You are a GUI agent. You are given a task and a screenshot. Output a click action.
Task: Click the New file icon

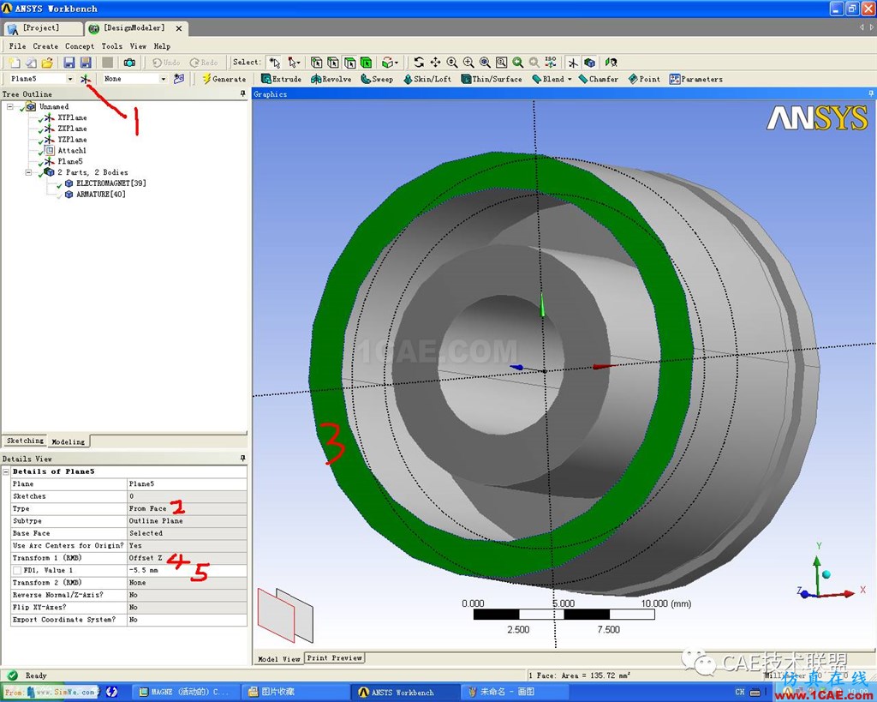tap(15, 63)
